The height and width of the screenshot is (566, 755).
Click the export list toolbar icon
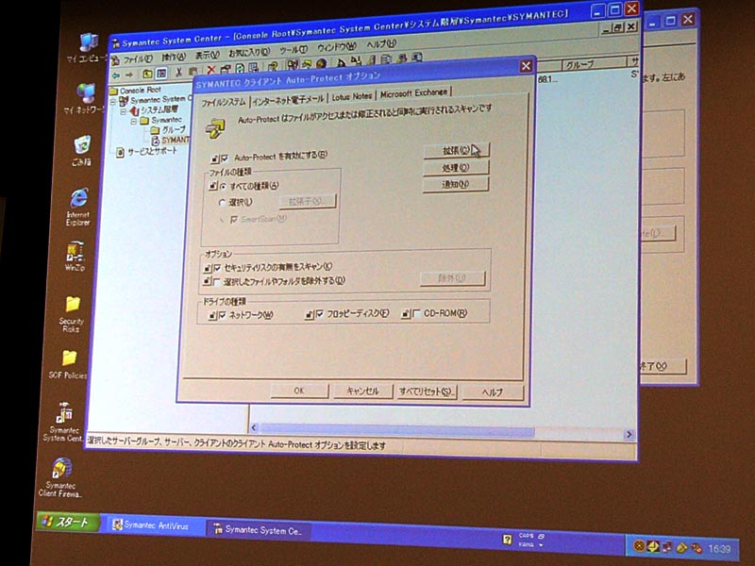tap(253, 68)
